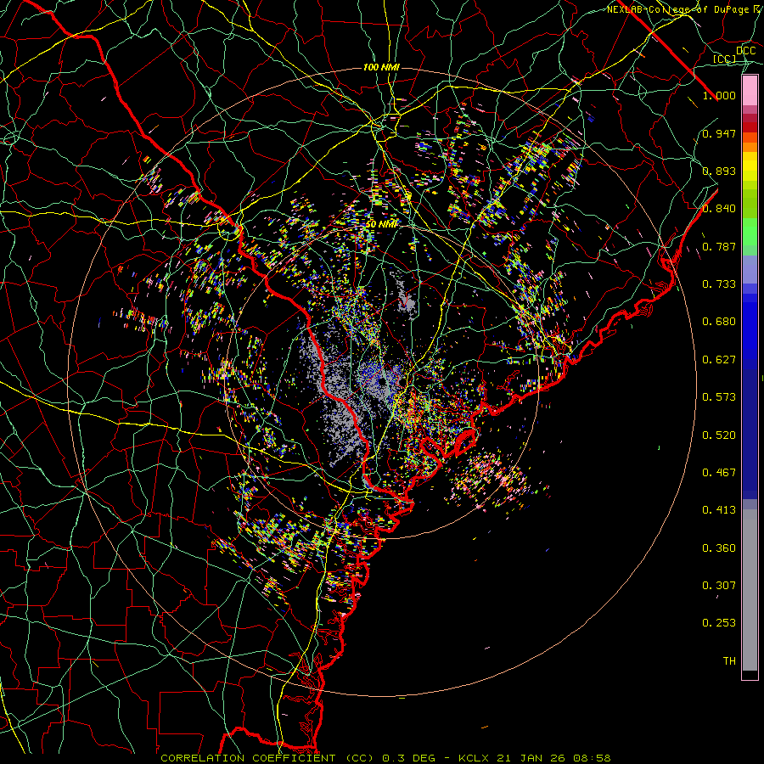Click the bright green segment of the color bar
The height and width of the screenshot is (764, 764).
(x=750, y=232)
